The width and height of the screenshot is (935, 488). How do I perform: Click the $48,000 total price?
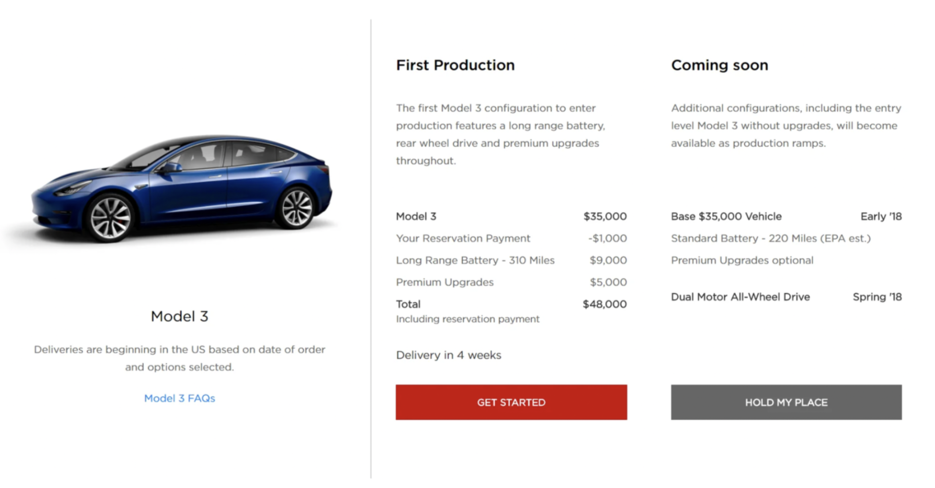point(604,304)
